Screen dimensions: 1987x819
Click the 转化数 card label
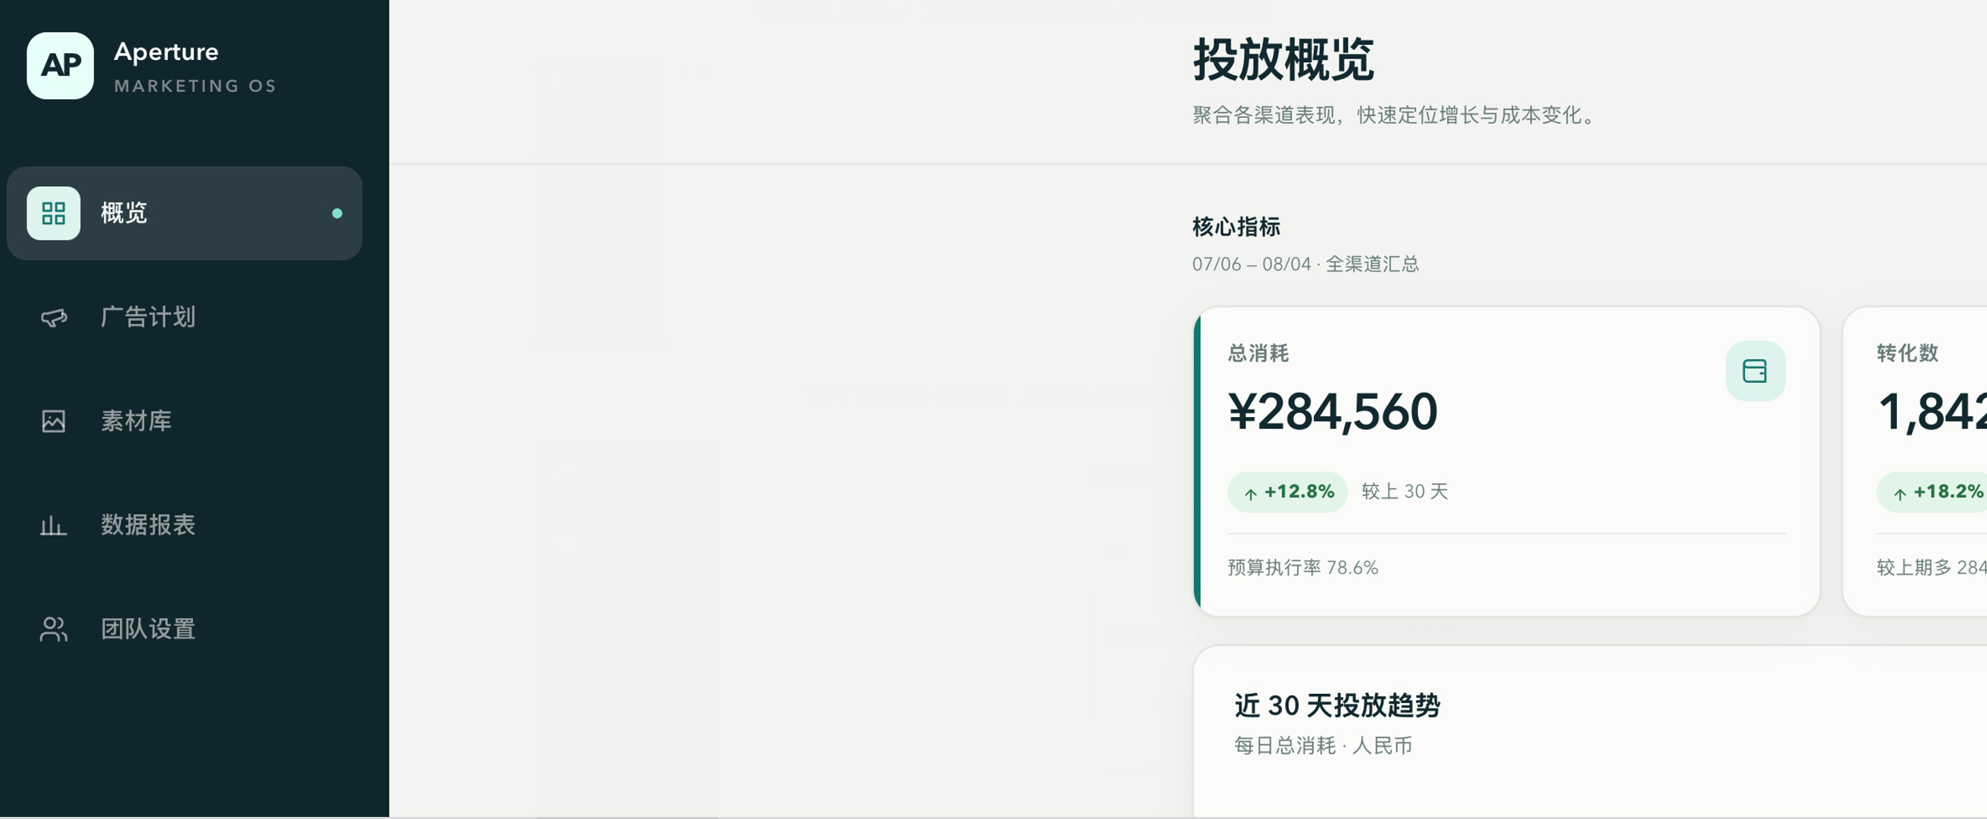pos(1907,354)
